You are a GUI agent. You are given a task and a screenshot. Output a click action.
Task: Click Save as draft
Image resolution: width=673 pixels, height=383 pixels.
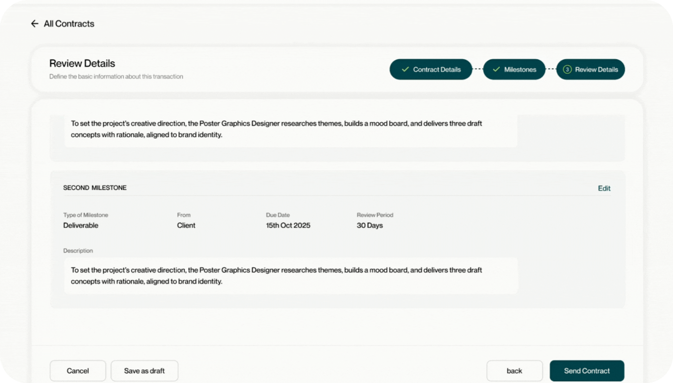[144, 371]
